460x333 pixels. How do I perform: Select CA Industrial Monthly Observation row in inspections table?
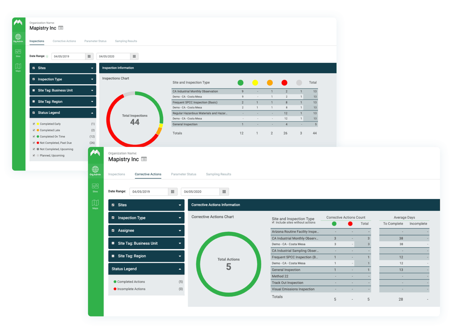[x=244, y=91]
